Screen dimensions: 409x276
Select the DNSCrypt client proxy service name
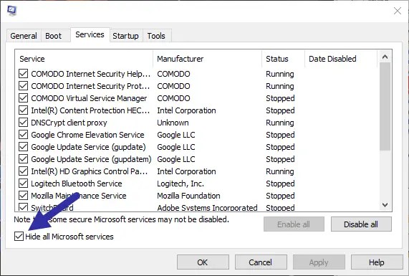point(69,123)
